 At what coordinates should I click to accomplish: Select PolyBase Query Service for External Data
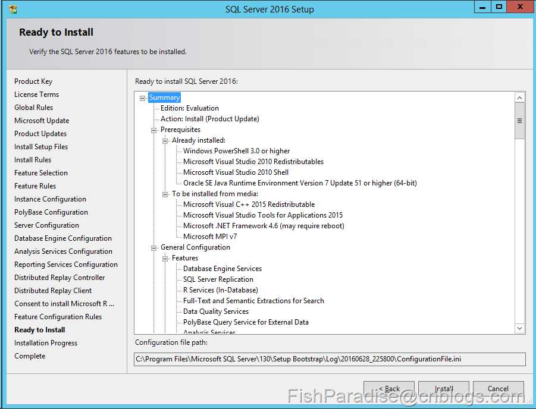(x=246, y=322)
